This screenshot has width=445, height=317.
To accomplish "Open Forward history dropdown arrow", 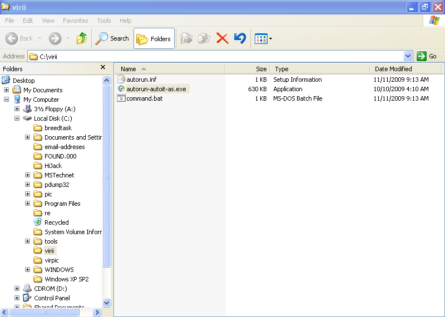I will (68, 38).
